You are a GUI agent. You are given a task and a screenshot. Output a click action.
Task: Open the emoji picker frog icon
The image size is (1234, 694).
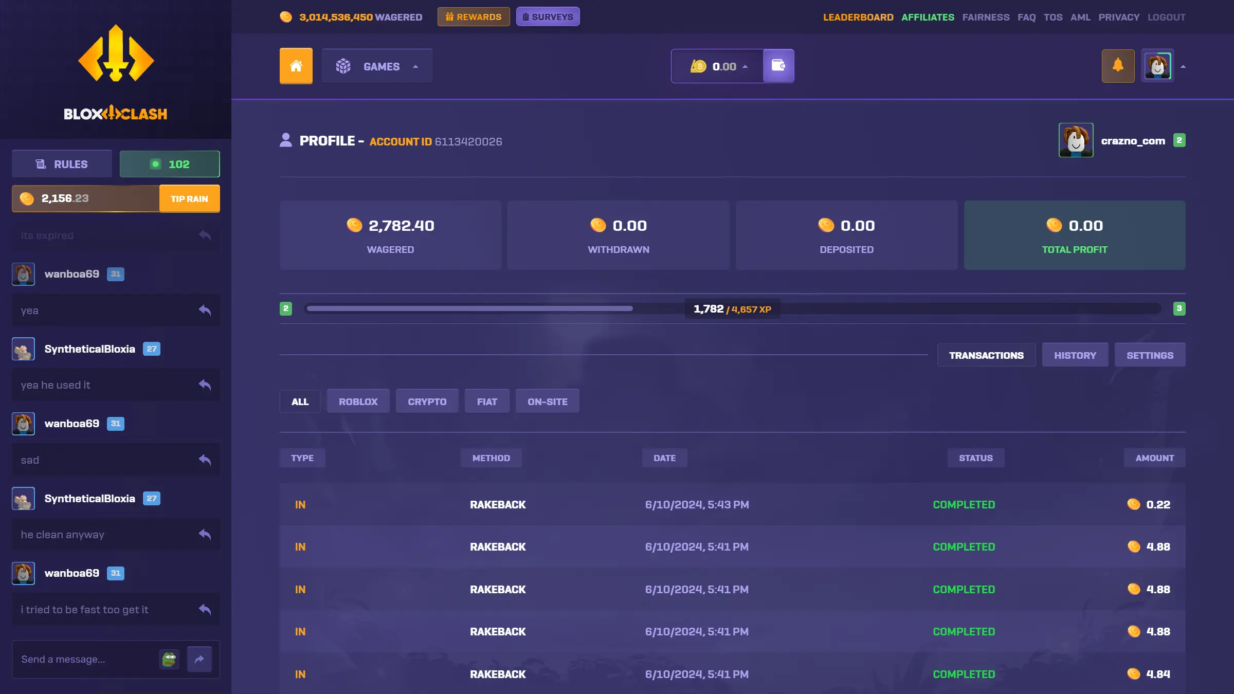coord(169,659)
